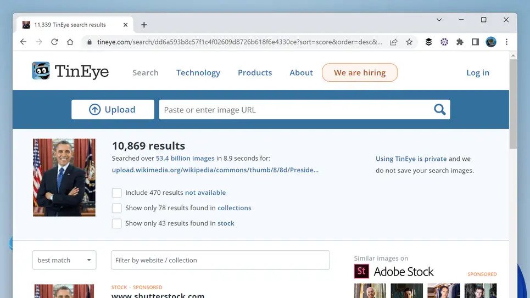
Task: Click the Log in link
Action: 478,72
